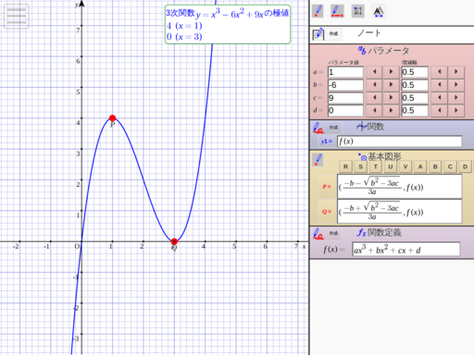Select the blue pencil drawing tool
The width and height of the screenshot is (474, 355).
tap(318, 11)
